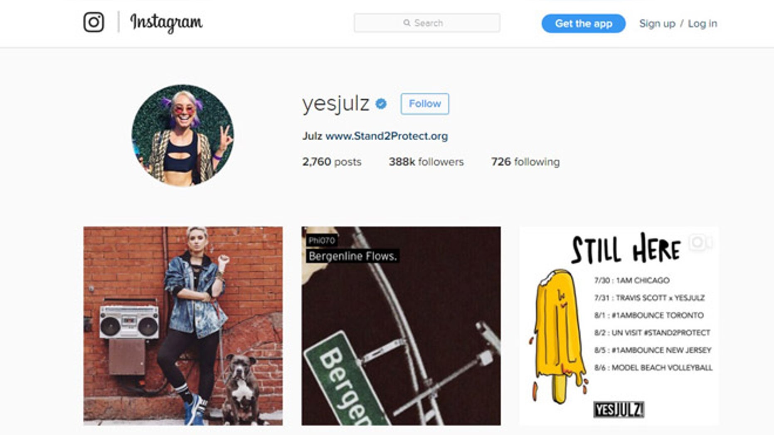
Task: Visit the www.Stand2Protect.org link
Action: pyautogui.click(x=386, y=136)
